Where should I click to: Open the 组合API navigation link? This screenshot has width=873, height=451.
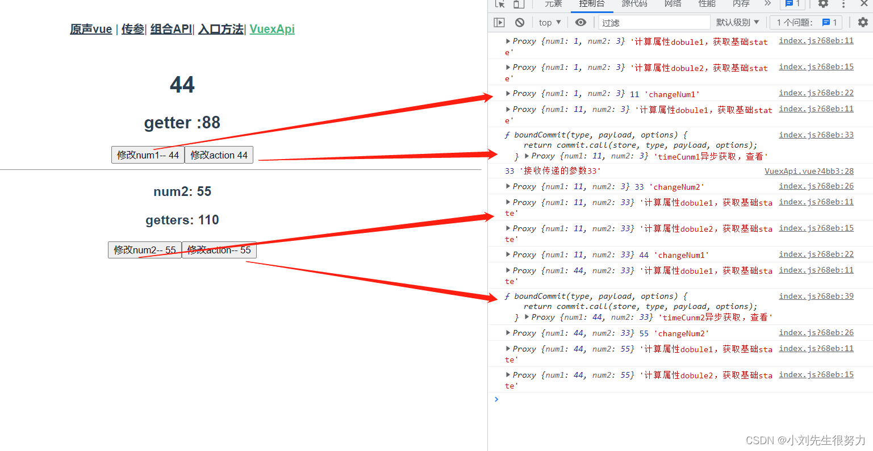coord(171,29)
